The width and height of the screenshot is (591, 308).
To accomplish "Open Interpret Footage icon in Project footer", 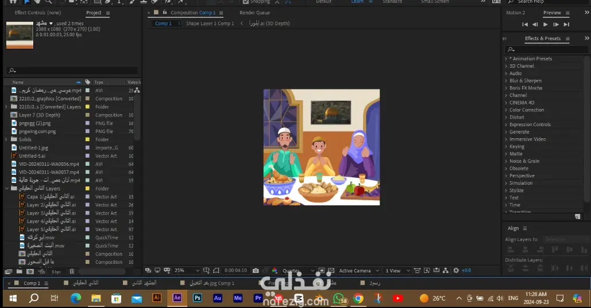I will tap(8, 271).
